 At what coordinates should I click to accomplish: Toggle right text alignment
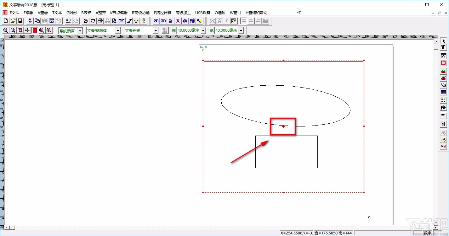click(258, 21)
